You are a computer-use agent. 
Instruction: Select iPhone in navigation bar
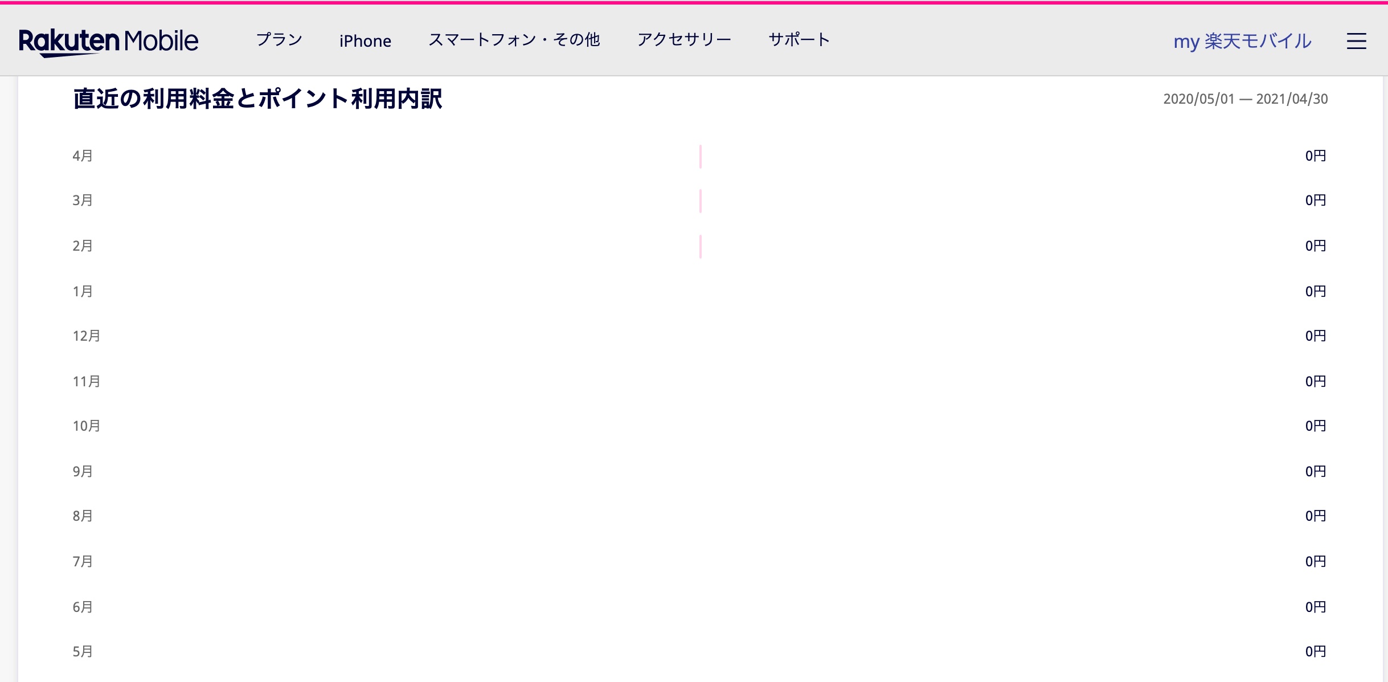click(365, 41)
